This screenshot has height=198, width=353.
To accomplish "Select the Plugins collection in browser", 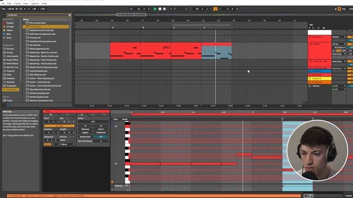I will tap(10, 23).
